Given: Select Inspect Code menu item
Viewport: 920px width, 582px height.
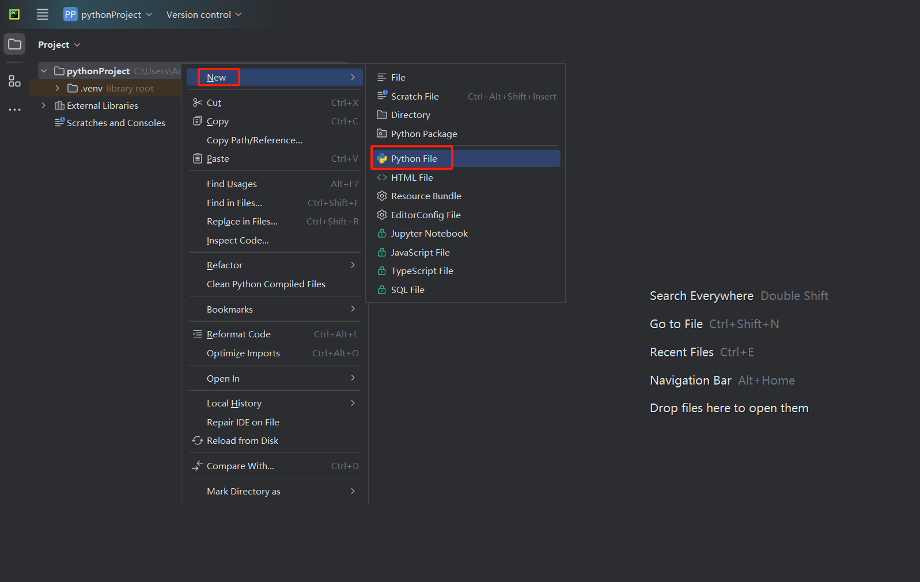Looking at the screenshot, I should click(x=275, y=240).
